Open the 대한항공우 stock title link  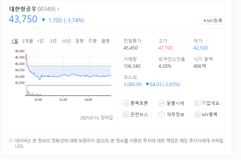pos(23,9)
